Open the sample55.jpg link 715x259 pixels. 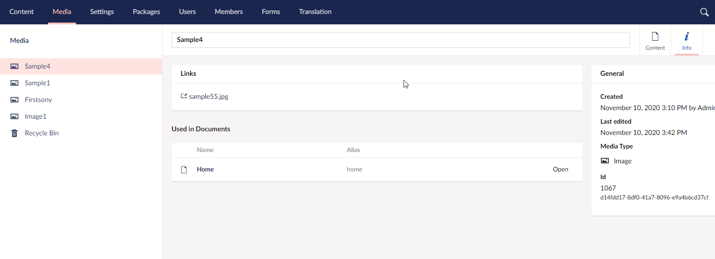point(209,97)
